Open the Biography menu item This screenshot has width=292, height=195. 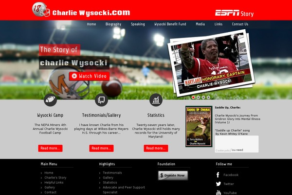click(x=113, y=24)
